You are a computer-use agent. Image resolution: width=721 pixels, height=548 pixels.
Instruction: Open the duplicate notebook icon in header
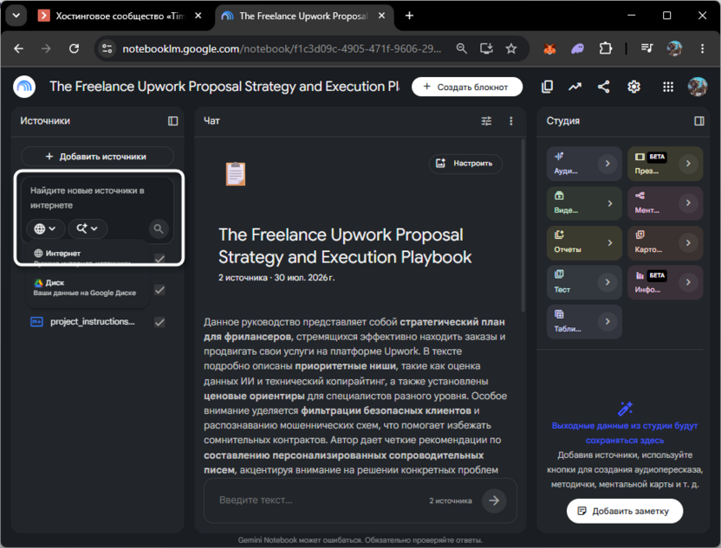click(547, 87)
